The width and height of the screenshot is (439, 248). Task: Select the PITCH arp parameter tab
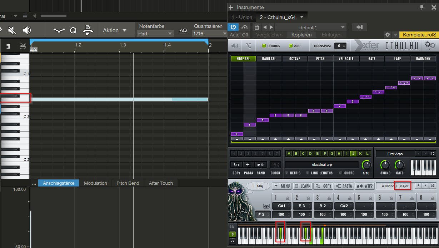pyautogui.click(x=320, y=58)
